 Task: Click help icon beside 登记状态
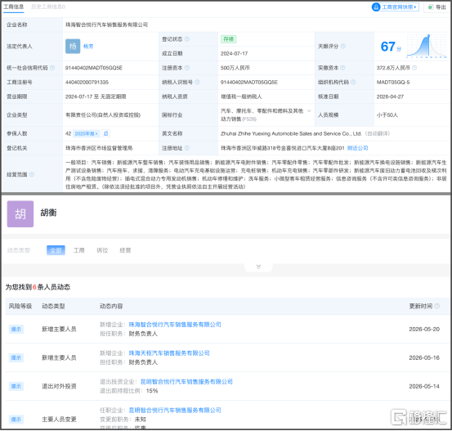coord(187,39)
